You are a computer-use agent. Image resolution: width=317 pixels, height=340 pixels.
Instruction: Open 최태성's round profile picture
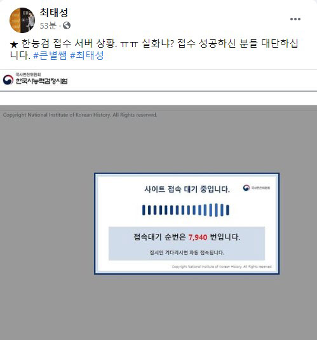22,20
